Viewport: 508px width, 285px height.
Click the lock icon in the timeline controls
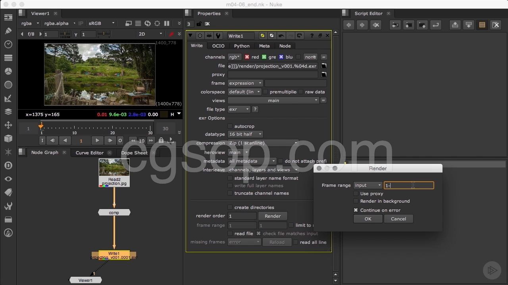161,141
